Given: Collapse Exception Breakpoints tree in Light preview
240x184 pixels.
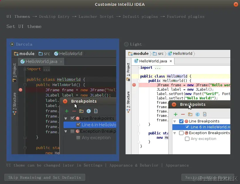Looking at the screenshot, I should click(x=175, y=133).
